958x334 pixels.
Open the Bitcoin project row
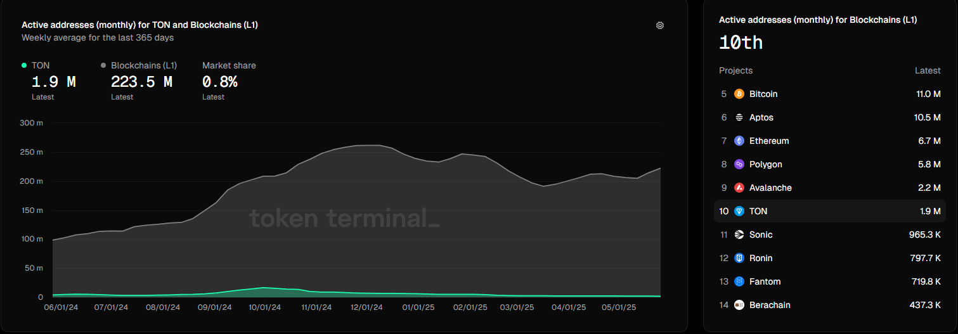click(830, 94)
